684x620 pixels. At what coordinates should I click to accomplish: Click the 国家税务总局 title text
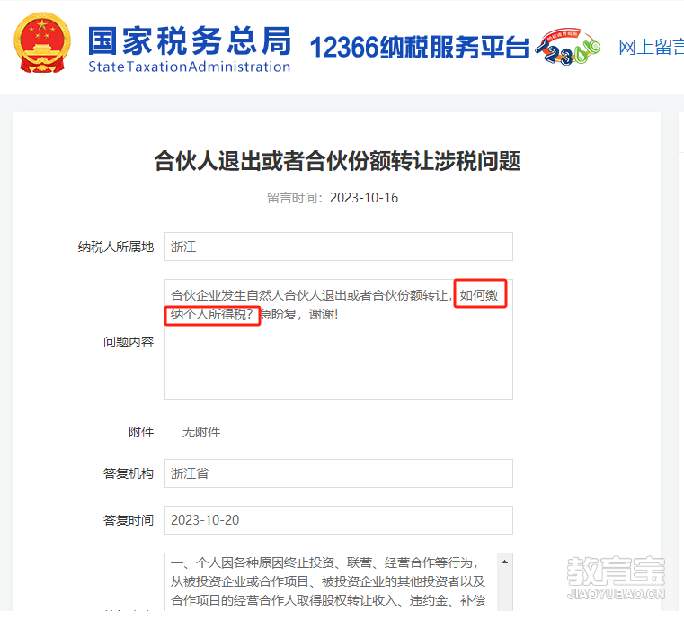click(x=190, y=40)
